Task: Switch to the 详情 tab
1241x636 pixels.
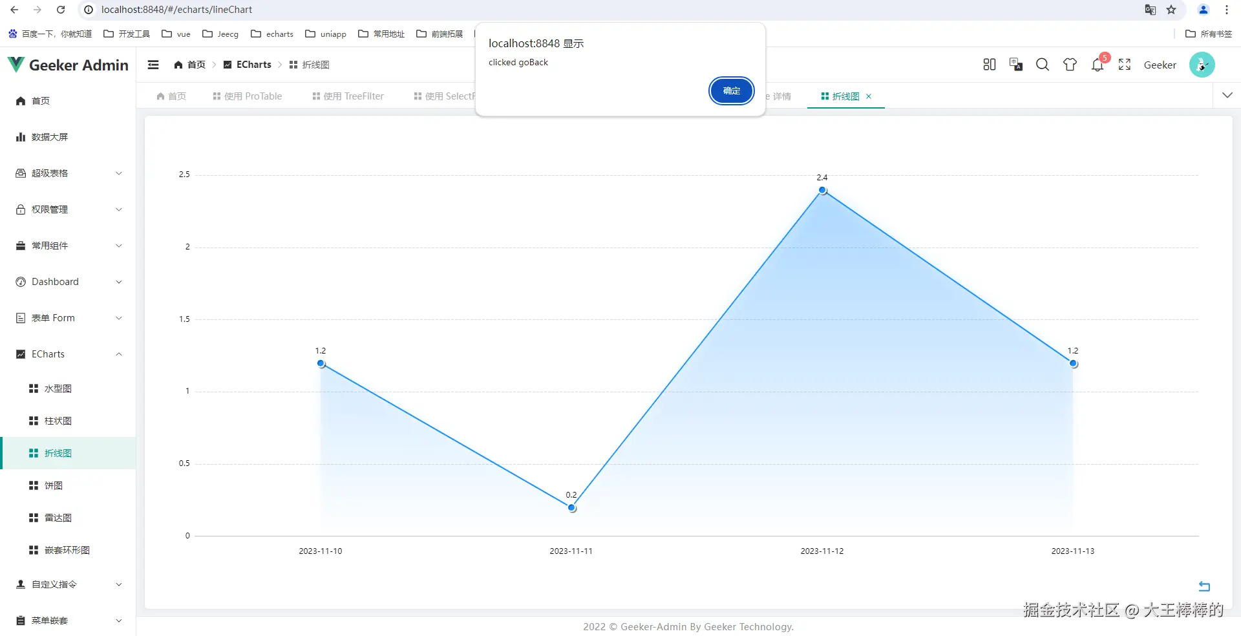Action: (x=779, y=96)
